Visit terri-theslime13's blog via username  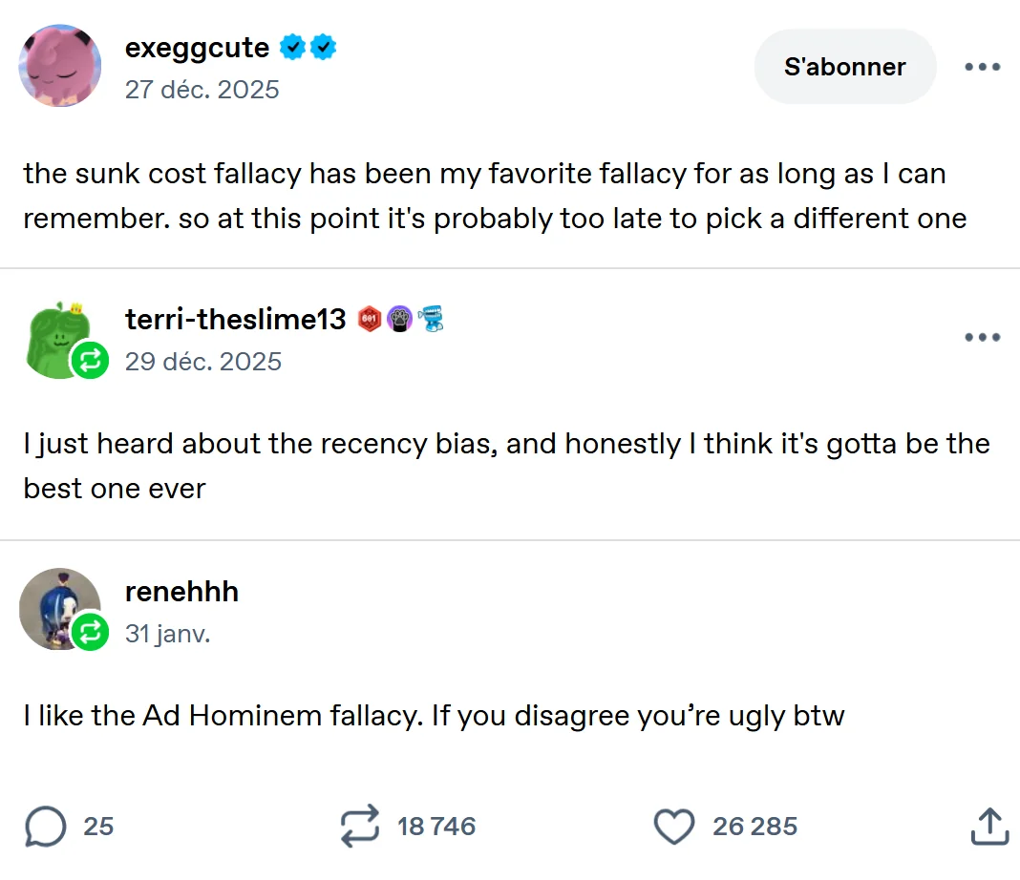coord(235,319)
